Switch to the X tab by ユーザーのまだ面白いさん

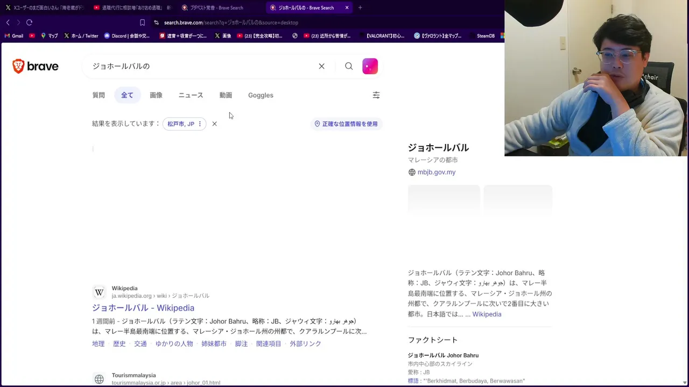[x=44, y=8]
